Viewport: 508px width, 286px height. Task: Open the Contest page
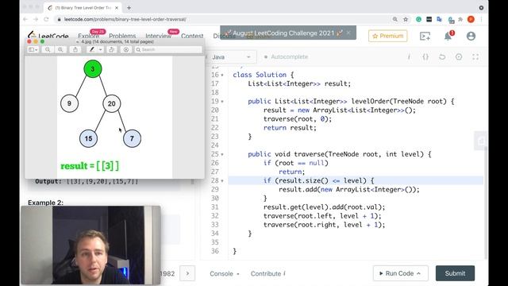[x=192, y=36]
